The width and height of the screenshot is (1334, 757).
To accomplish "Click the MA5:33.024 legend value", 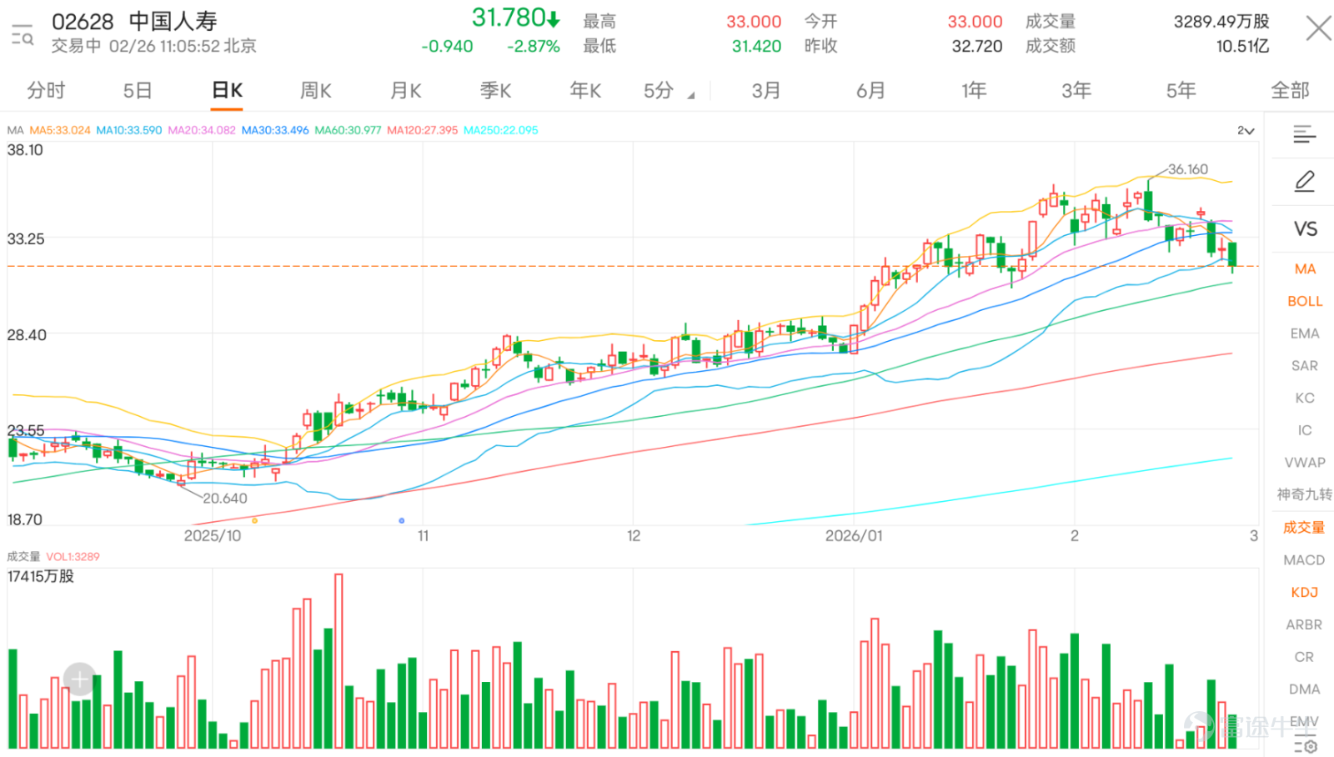I will point(60,131).
